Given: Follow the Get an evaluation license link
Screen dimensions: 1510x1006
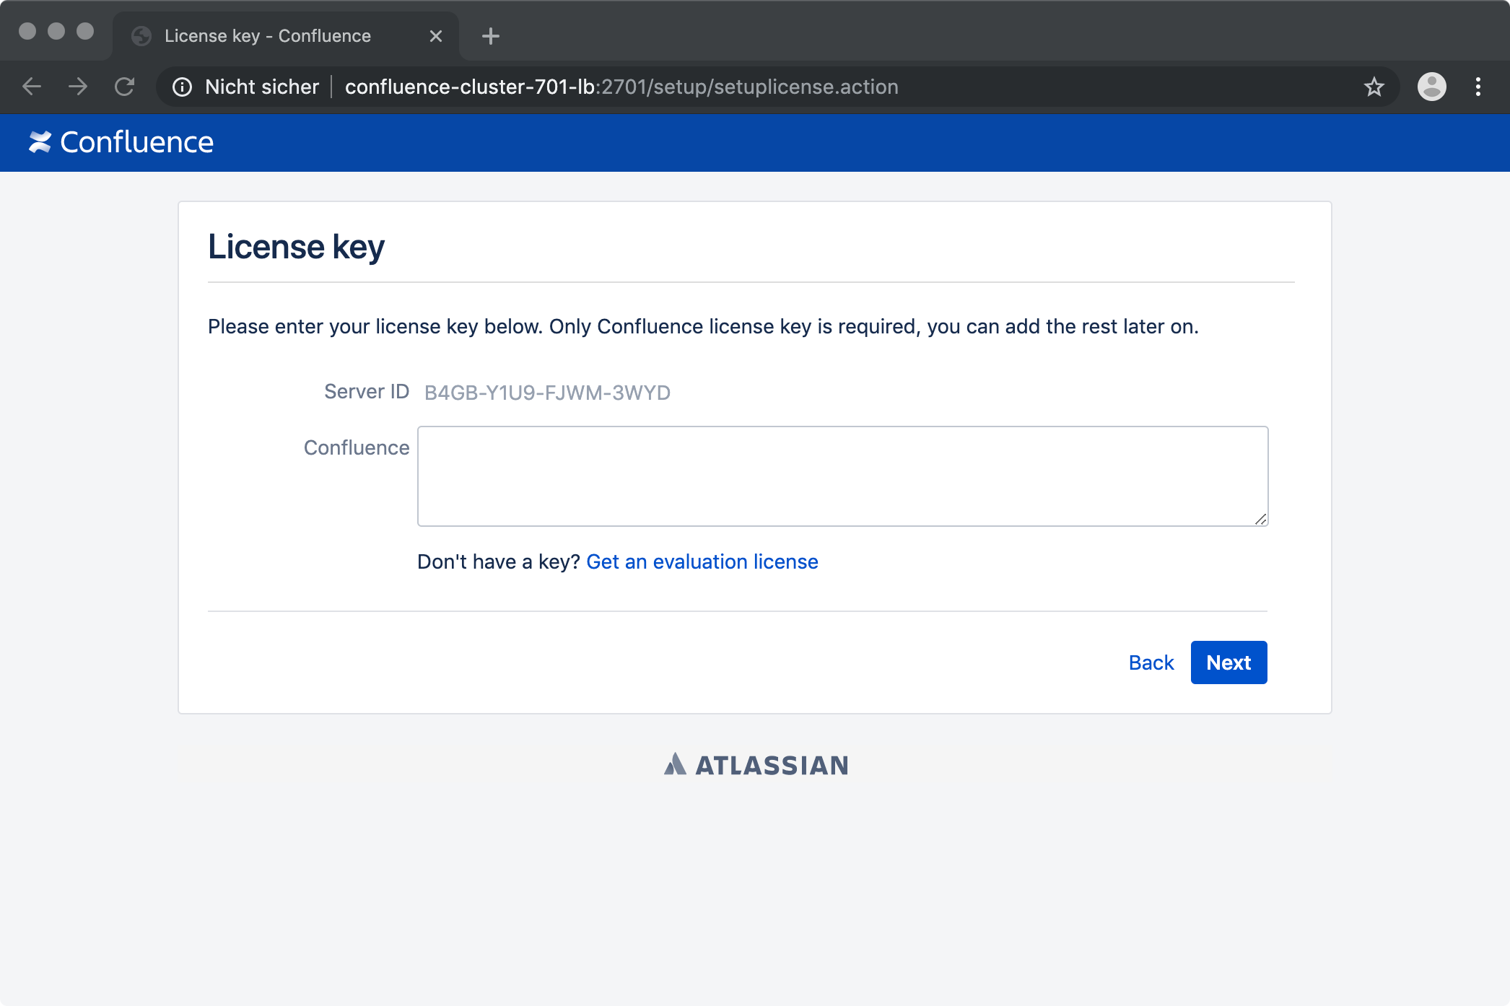Looking at the screenshot, I should pos(702,561).
